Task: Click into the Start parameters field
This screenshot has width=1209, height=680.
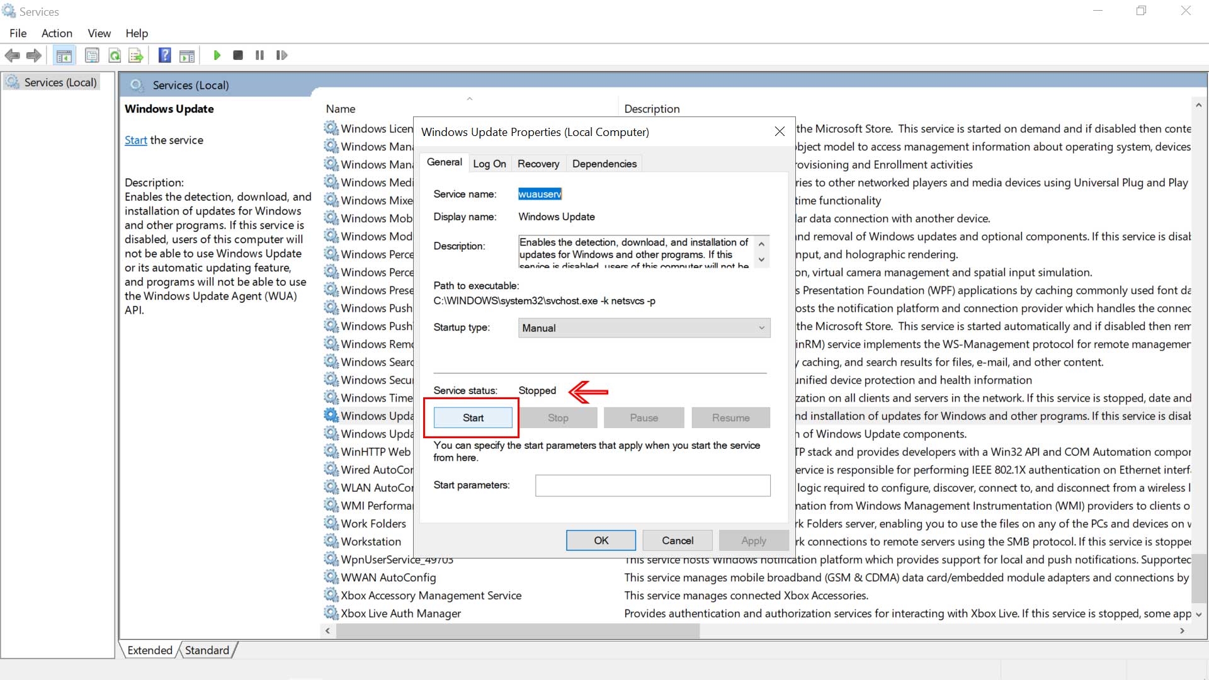Action: tap(652, 485)
